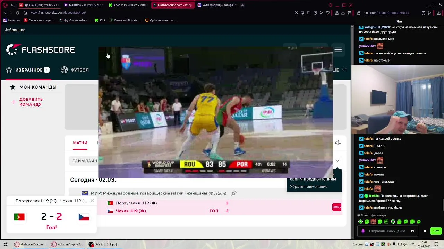444x249 pixels.
Task: Click the streamer webcam video in chat
Action: (x=398, y=100)
